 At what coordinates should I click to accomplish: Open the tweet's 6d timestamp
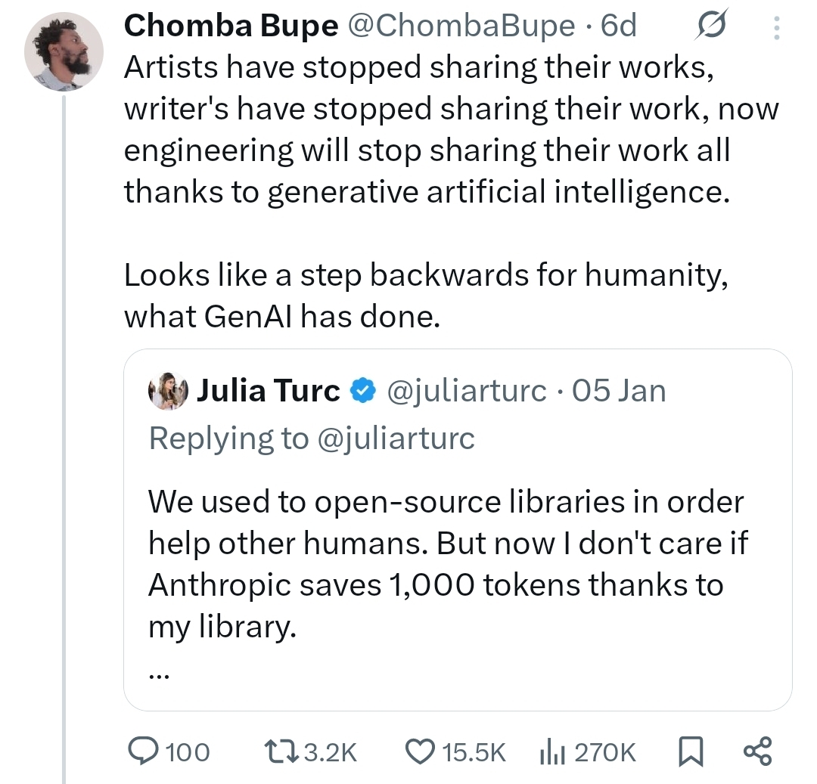(x=618, y=26)
